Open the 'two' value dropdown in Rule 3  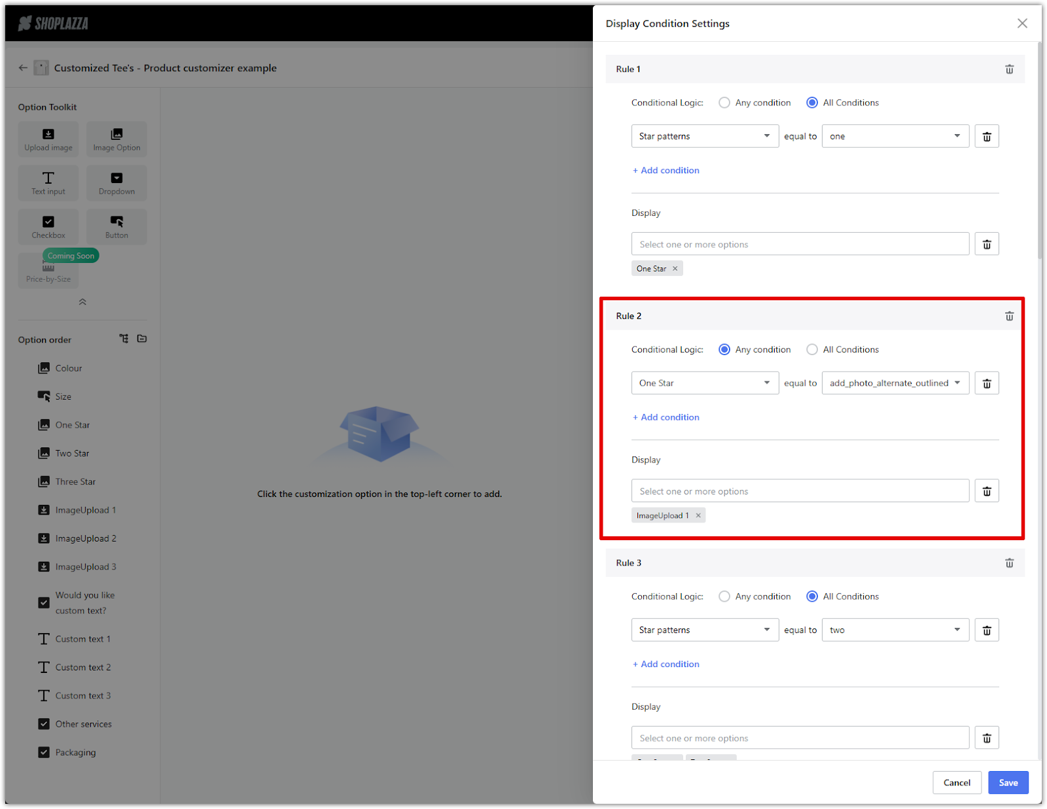895,630
